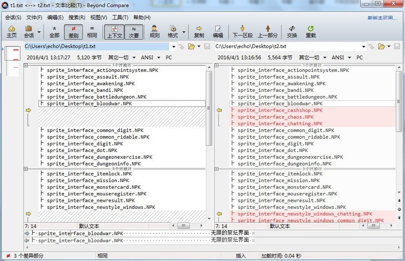
Task: Open the 视图(V) menu
Action: (98, 18)
